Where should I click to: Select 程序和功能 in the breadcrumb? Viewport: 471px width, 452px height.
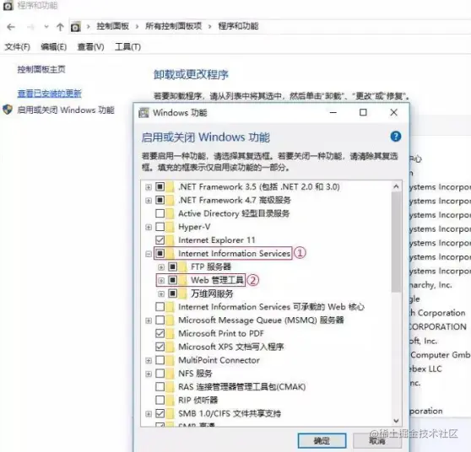point(238,26)
